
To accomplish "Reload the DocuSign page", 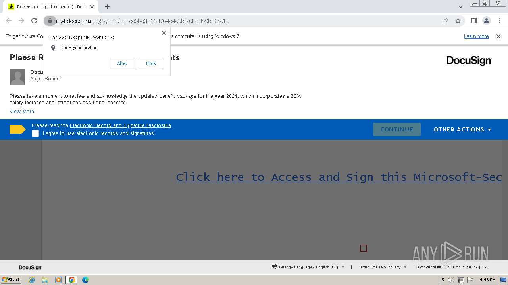I will (x=34, y=21).
